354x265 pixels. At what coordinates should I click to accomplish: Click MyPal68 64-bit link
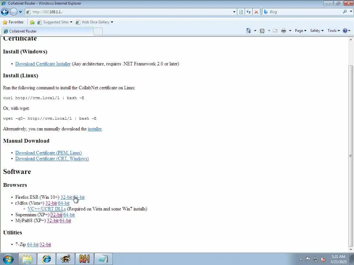tap(65, 221)
